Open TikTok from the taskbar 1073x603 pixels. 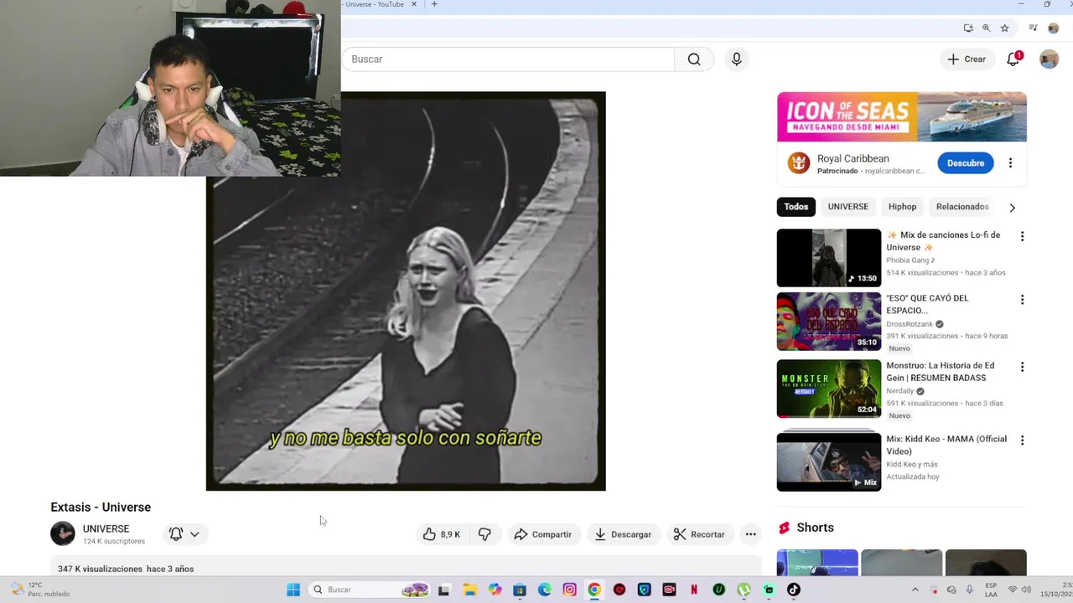793,590
